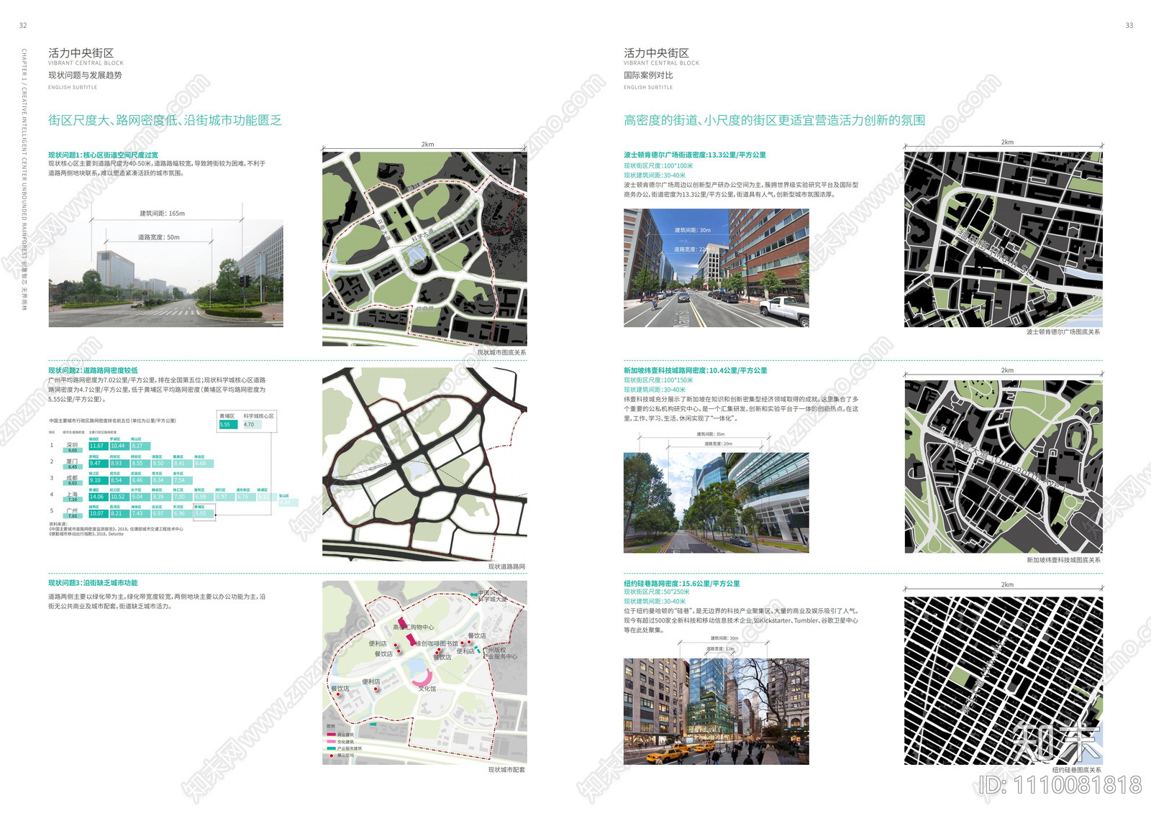Image resolution: width=1151 pixels, height=813 pixels.
Task: Click the text 现状街区尺度:100*150米
Action: tap(658, 380)
